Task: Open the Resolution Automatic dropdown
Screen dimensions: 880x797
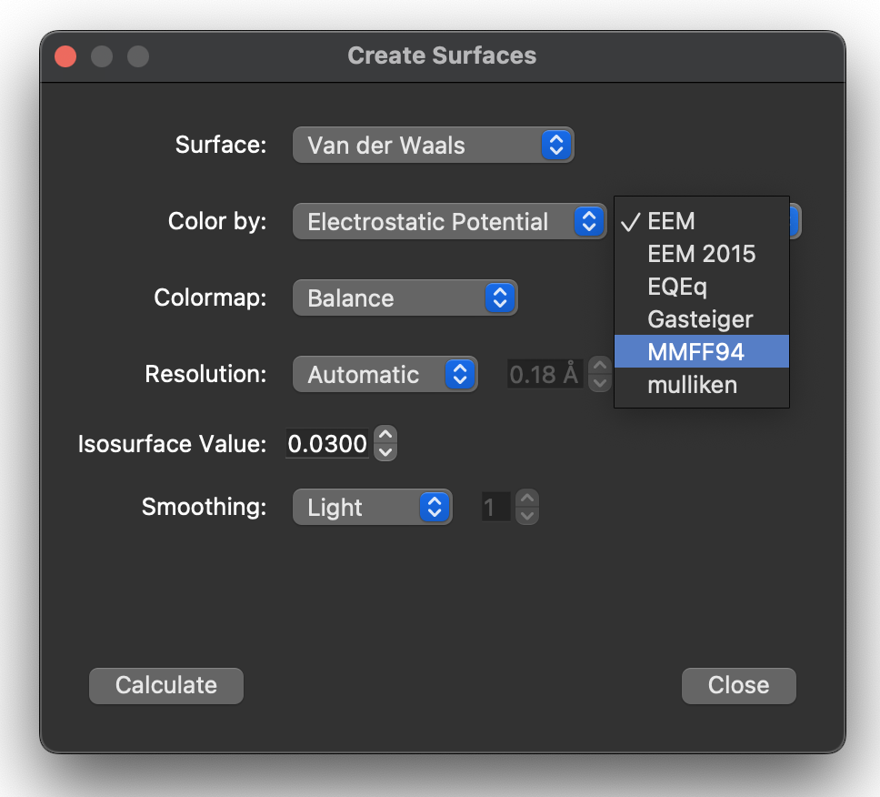Action: 385,374
